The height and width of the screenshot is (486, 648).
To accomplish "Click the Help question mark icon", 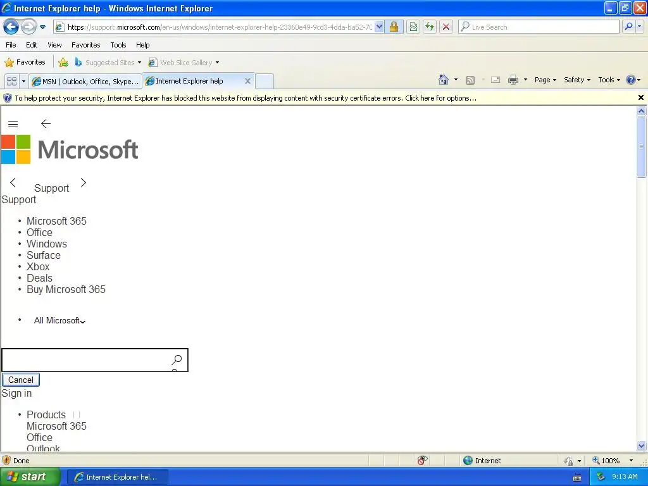I will pos(631,80).
